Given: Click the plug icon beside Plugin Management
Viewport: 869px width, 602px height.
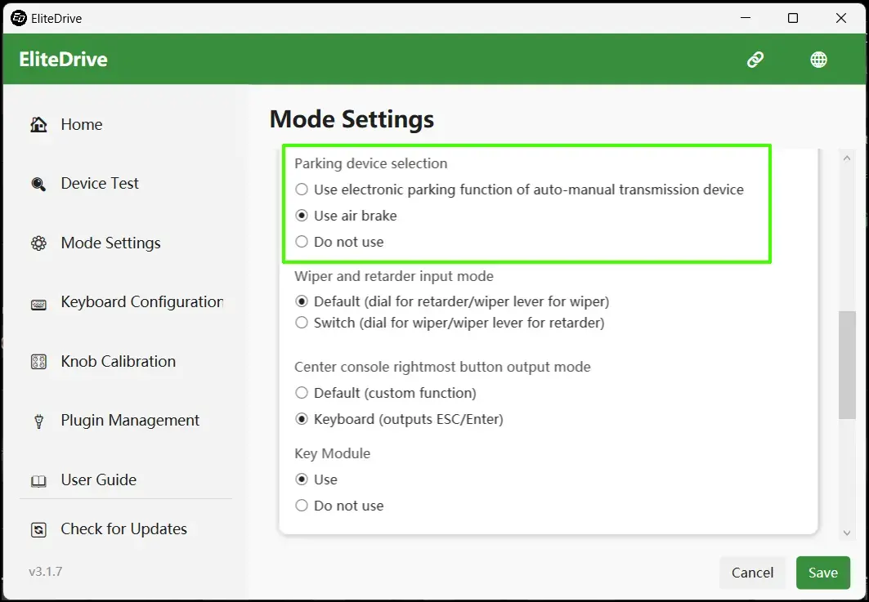Looking at the screenshot, I should pos(38,422).
